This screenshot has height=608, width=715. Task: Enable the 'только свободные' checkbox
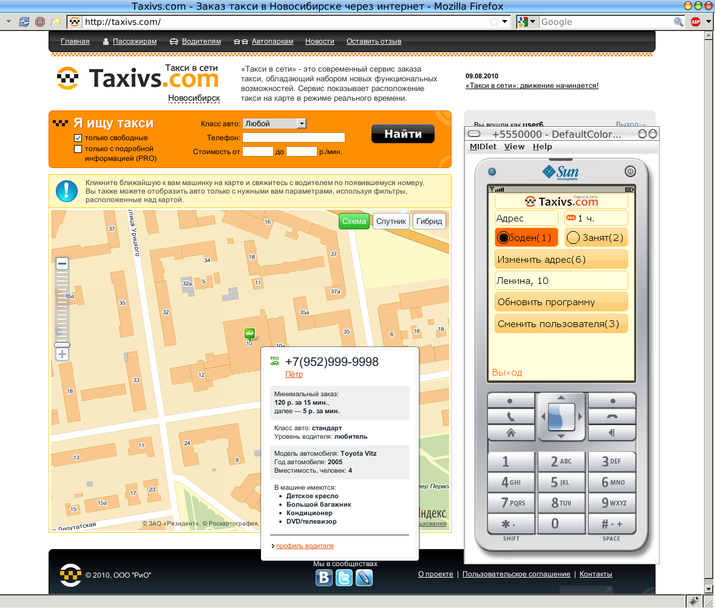[x=78, y=138]
